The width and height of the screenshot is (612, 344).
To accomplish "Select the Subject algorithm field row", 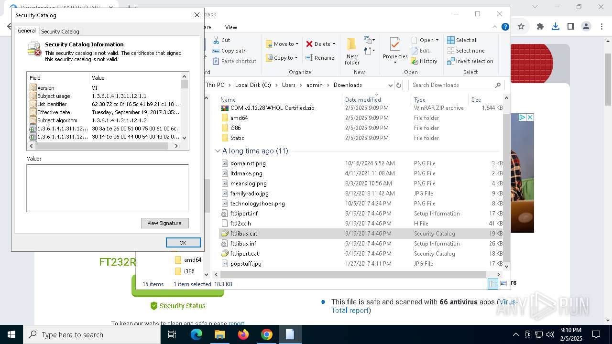I will coord(105,120).
